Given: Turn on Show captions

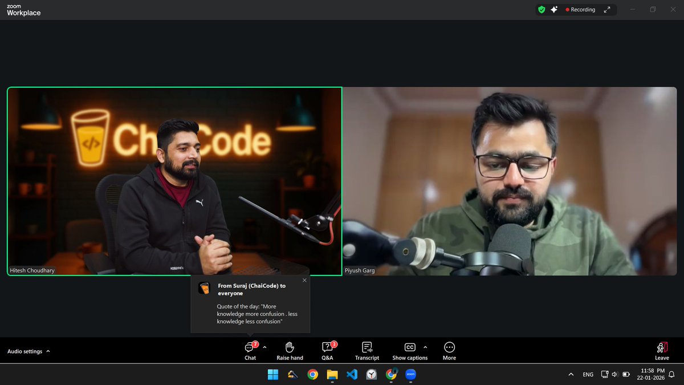Looking at the screenshot, I should [409, 351].
